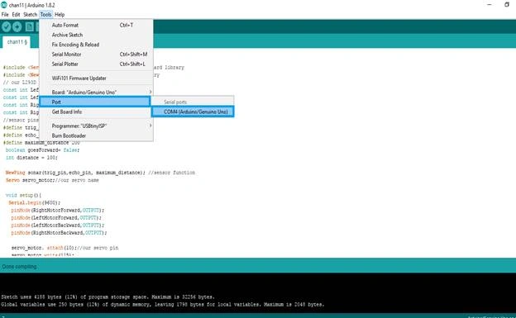Click the "Servo servo_motor" code line

[52, 180]
